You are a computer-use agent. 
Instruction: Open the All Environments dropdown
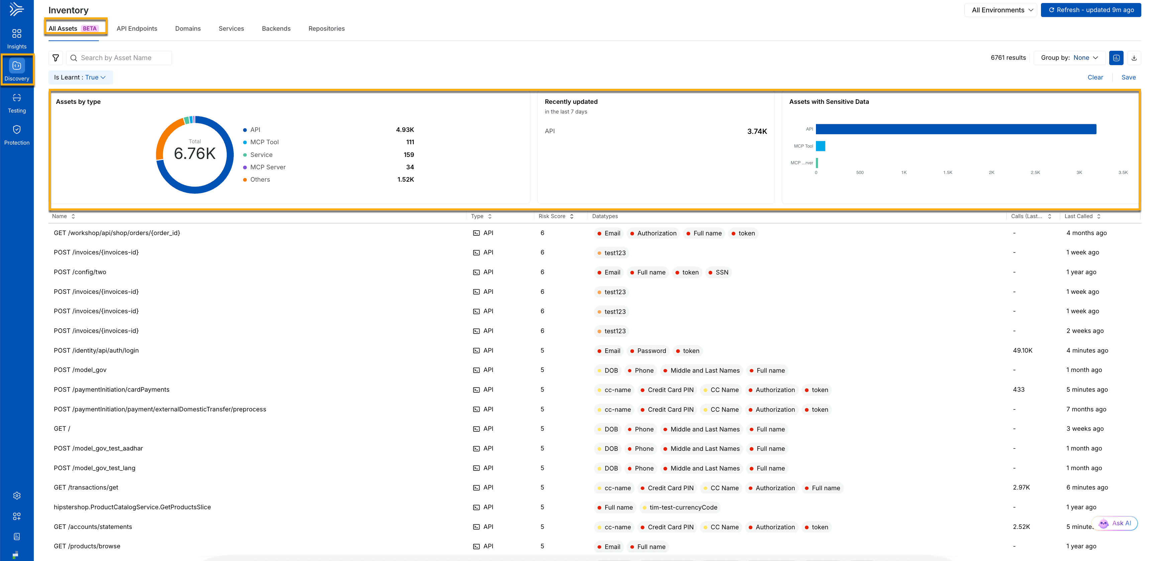1001,10
